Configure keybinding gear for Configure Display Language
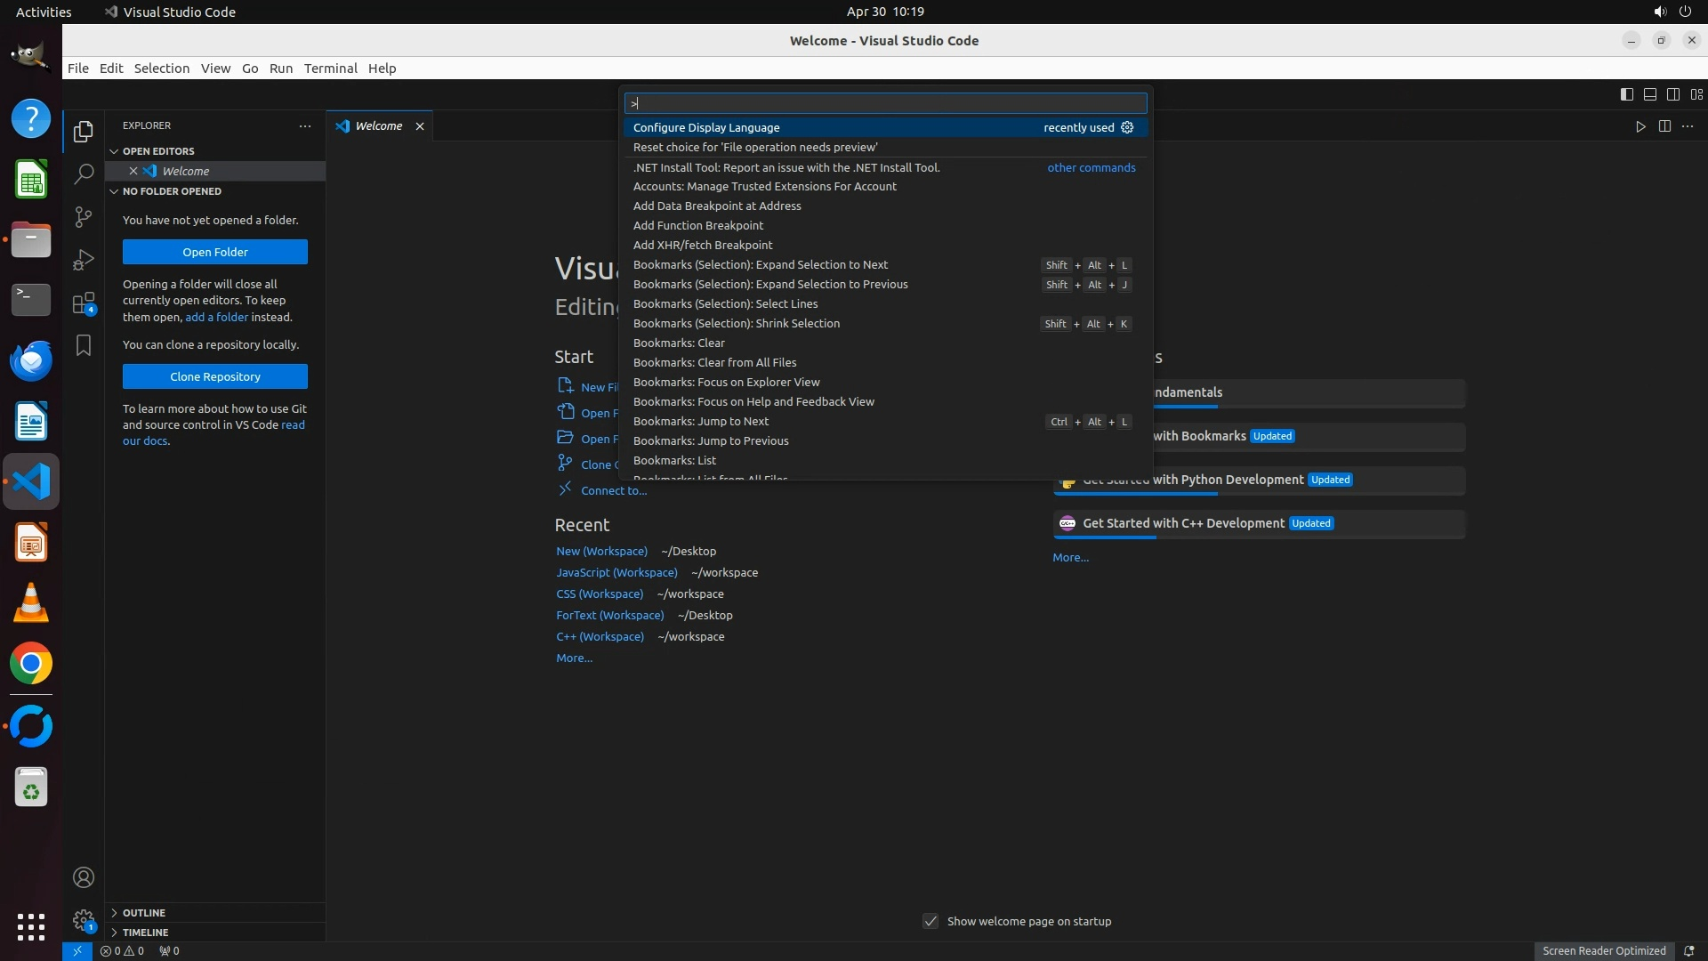The image size is (1708, 961). tap(1127, 127)
